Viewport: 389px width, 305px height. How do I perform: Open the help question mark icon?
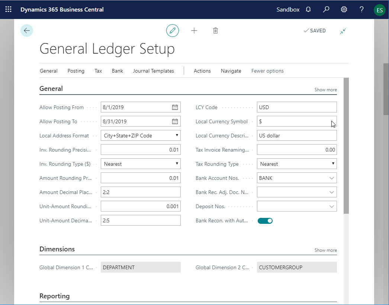click(362, 9)
